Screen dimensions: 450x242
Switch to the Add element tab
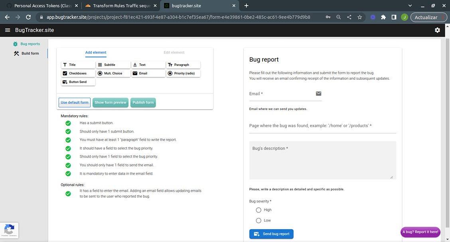coord(95,52)
